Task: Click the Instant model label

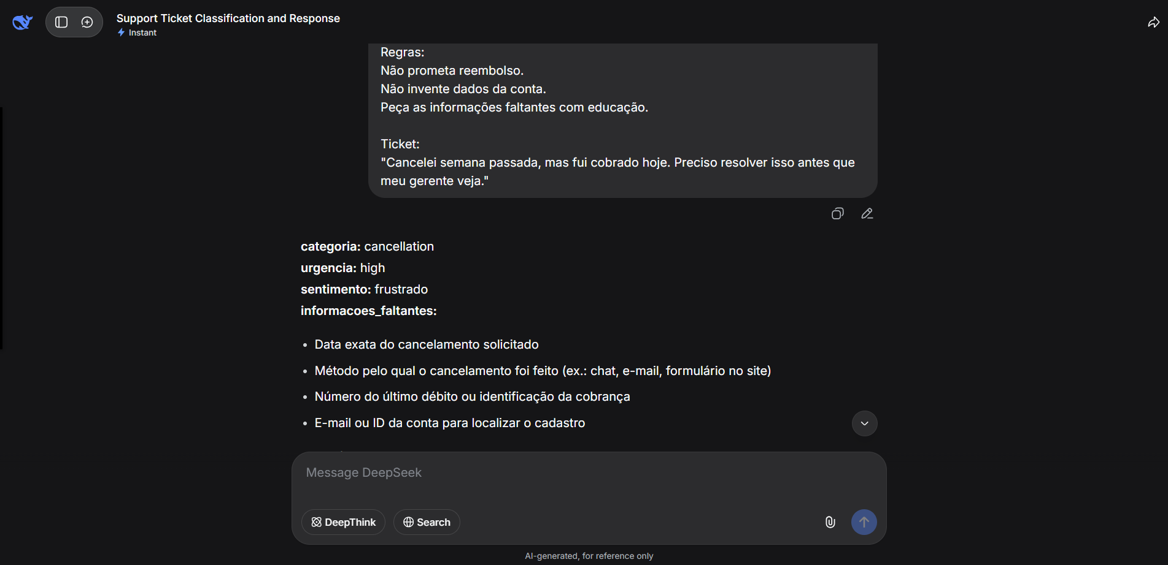Action: (x=142, y=33)
